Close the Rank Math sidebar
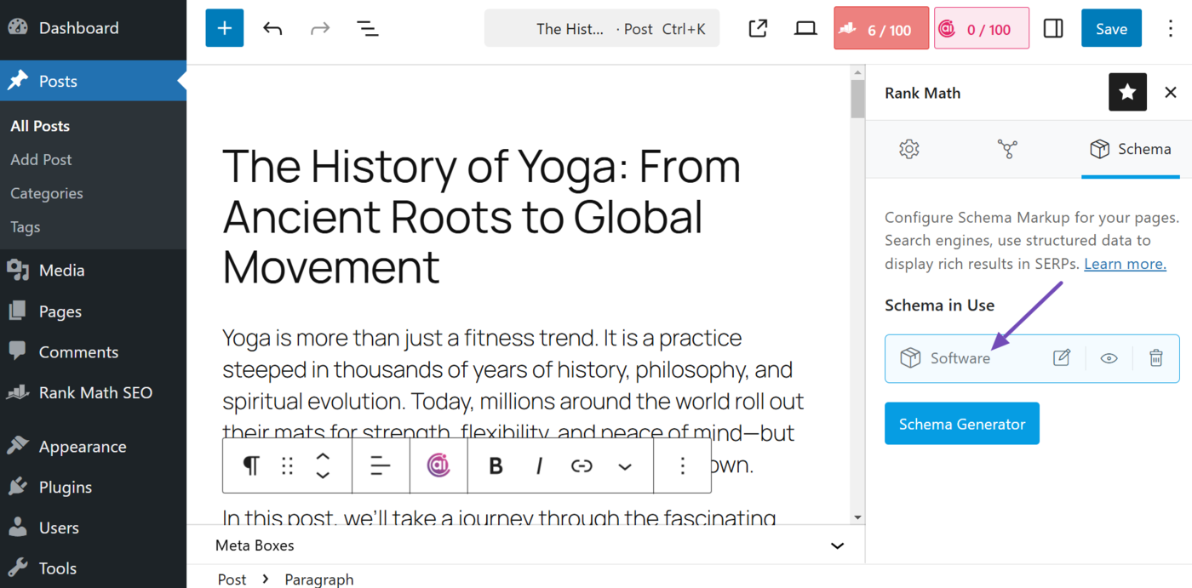 coord(1171,92)
